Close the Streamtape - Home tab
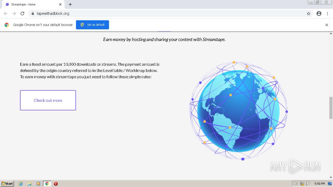Screen dimensions: 333x187 60,4
